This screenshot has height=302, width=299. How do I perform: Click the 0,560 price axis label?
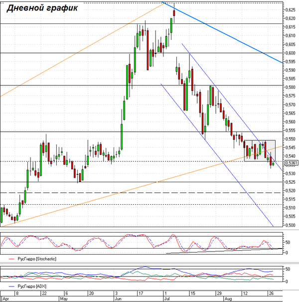[x=290, y=122]
